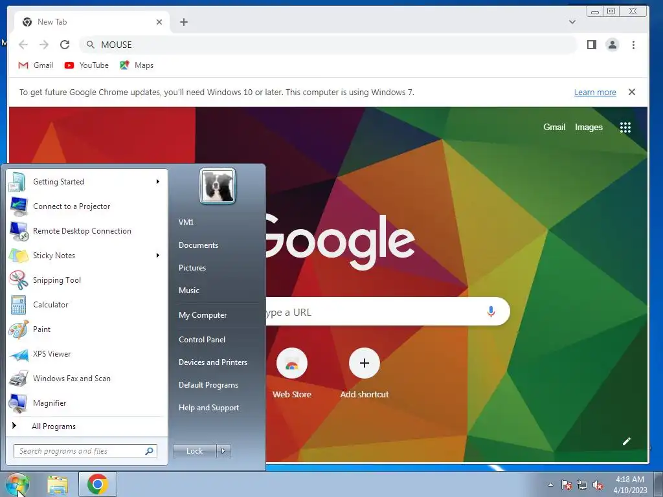Open Chrome's three-dot menu
Viewport: 663px width, 497px height.
pyautogui.click(x=633, y=45)
